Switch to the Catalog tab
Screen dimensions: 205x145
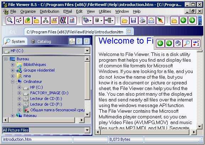[41, 41]
